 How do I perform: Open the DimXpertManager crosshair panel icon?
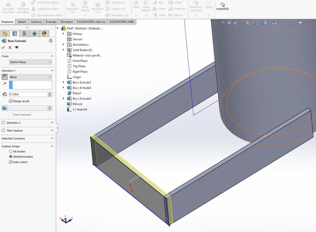click(x=34, y=34)
